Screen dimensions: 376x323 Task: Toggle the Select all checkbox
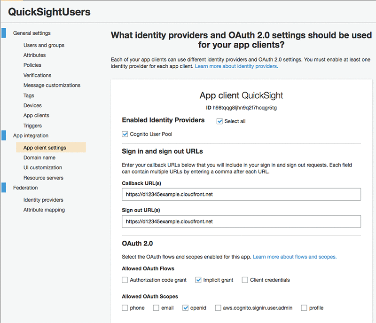click(x=219, y=121)
